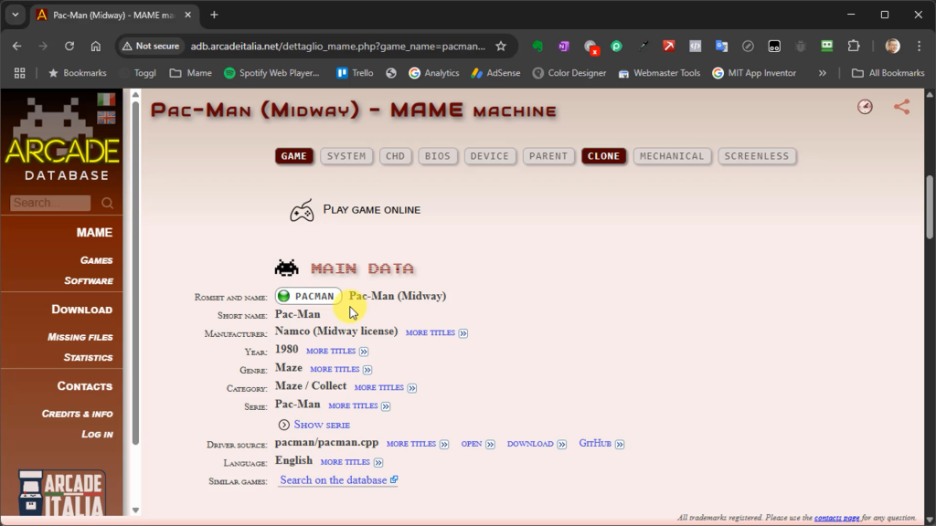This screenshot has width=936, height=526.
Task: Click the space invader Main Data icon
Action: pyautogui.click(x=286, y=268)
